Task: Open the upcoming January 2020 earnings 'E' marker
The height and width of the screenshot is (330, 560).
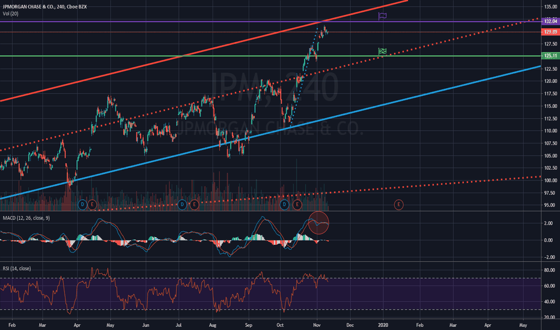Action: [398, 205]
